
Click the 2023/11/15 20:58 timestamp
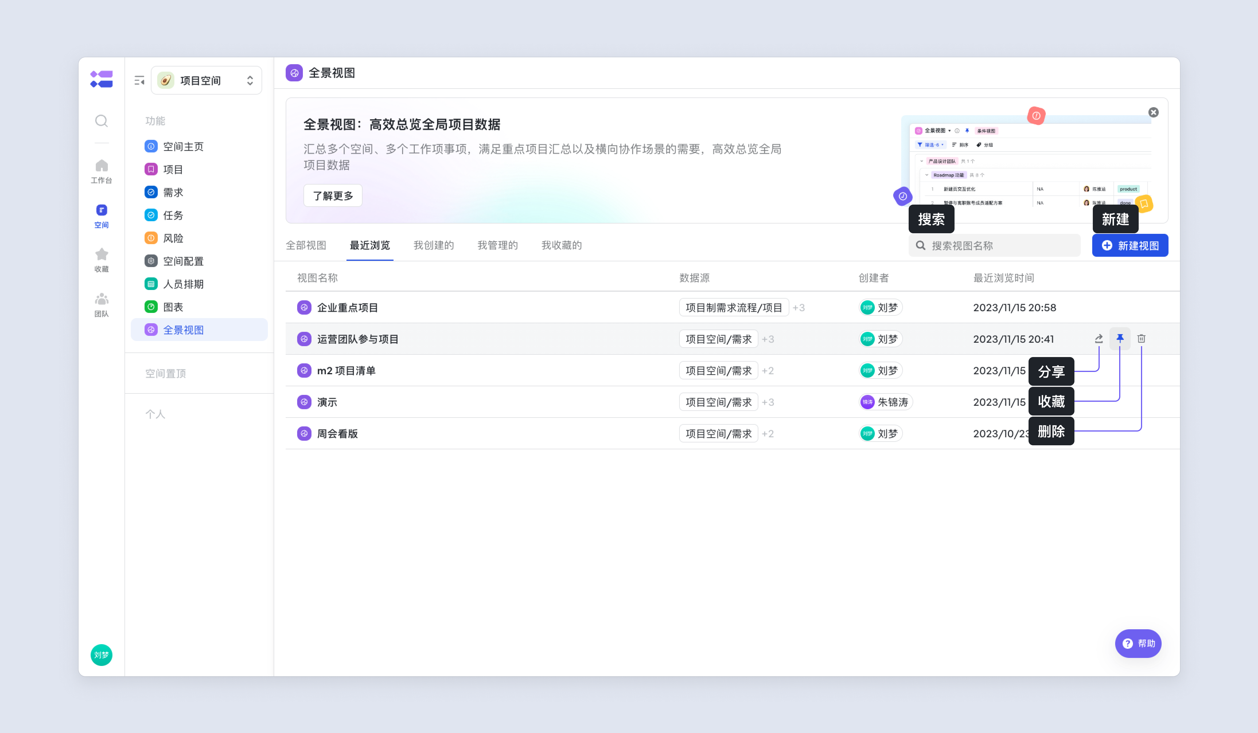tap(1014, 307)
